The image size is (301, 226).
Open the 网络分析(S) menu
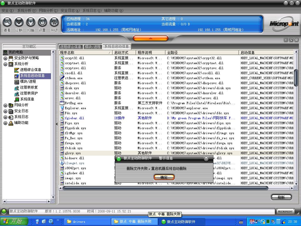pyautogui.click(x=49, y=11)
